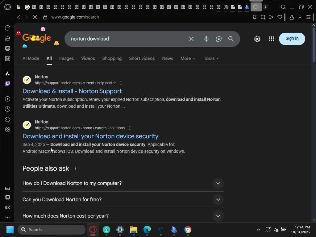This screenshot has height=237, width=316.
Task: Click the Sign in button
Action: tap(292, 39)
